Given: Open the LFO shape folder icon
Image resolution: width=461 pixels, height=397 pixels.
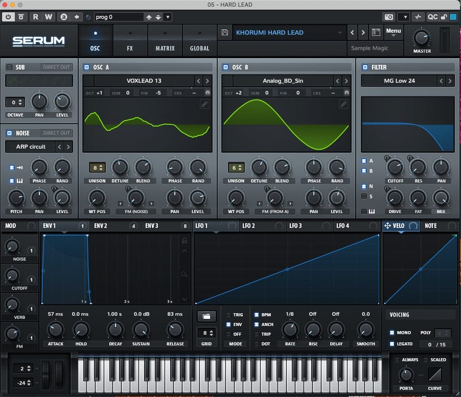Looking at the screenshot, I should [206, 316].
